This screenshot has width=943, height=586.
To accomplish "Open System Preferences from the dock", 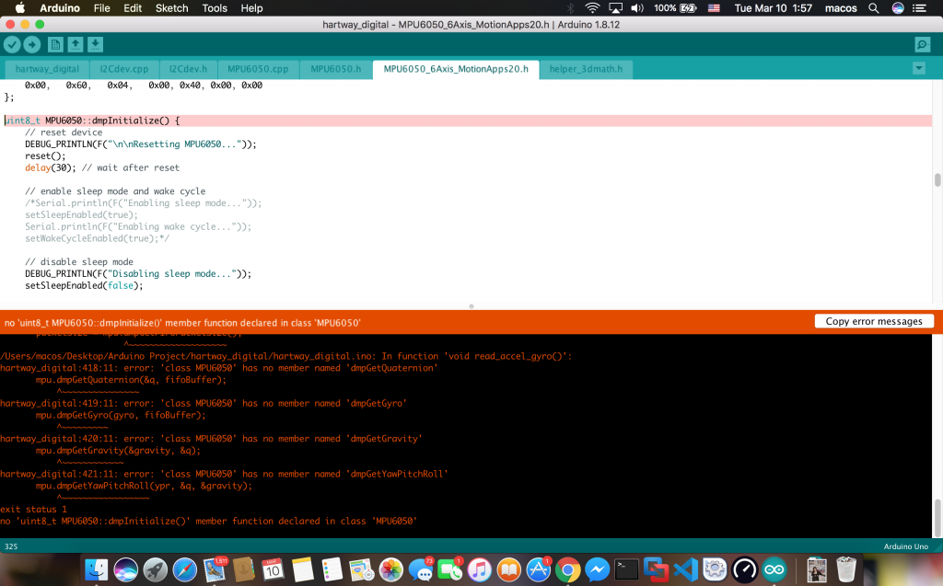I will coord(715,569).
